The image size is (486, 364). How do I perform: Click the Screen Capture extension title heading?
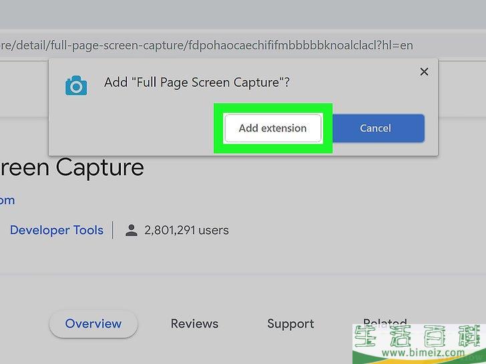(72, 167)
